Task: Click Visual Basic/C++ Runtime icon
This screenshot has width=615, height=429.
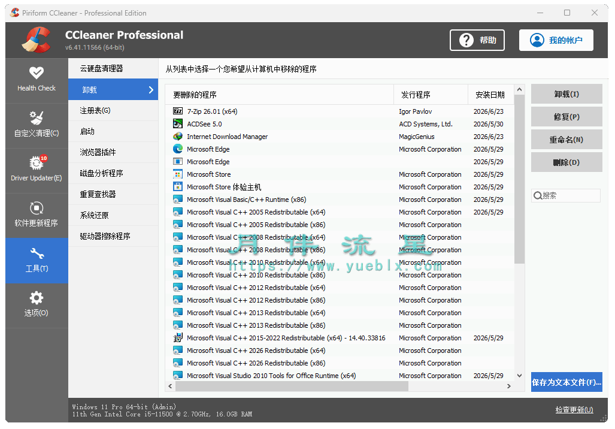Action: [x=178, y=199]
